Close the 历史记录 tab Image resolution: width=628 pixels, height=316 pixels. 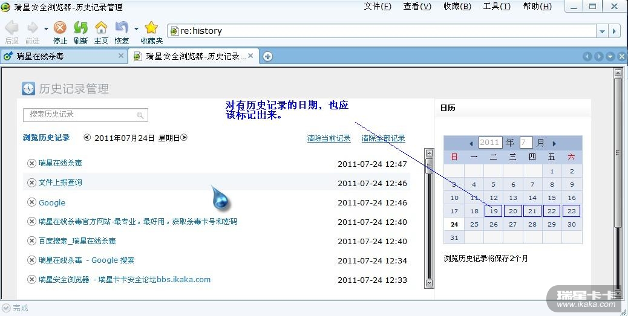[x=250, y=56]
